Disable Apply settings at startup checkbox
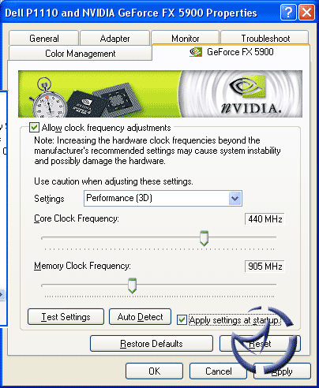 [182, 320]
